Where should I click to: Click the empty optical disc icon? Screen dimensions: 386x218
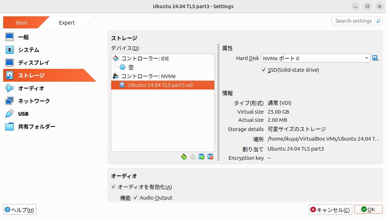coord(122,67)
